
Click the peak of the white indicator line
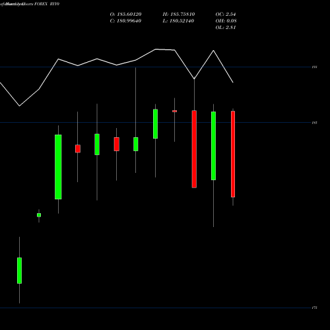click(156, 49)
